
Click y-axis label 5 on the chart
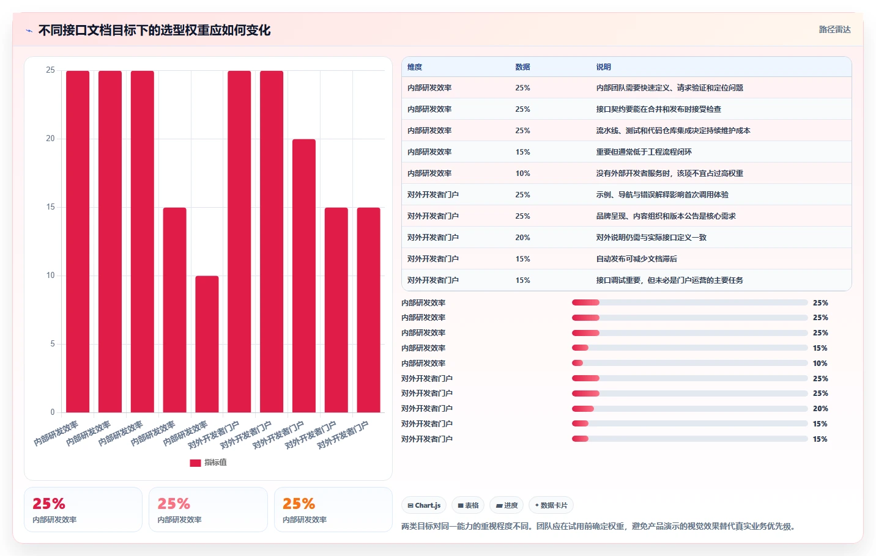pos(52,344)
